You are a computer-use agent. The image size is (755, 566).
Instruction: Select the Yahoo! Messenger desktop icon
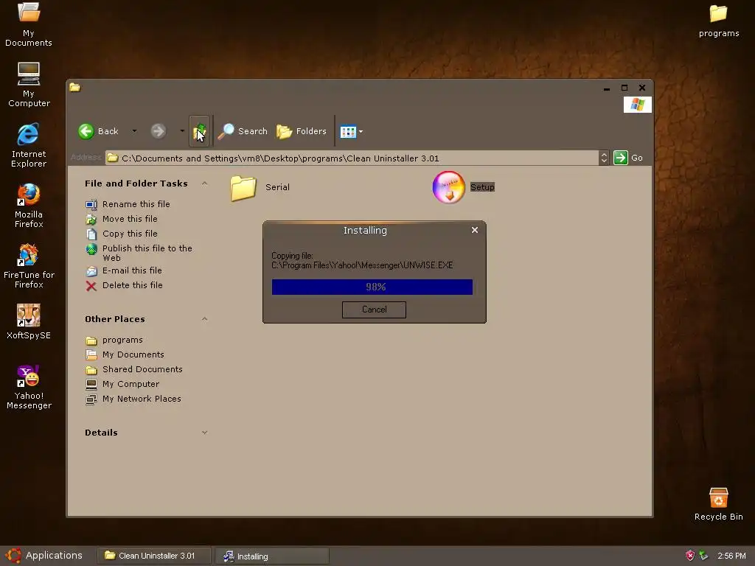29,387
